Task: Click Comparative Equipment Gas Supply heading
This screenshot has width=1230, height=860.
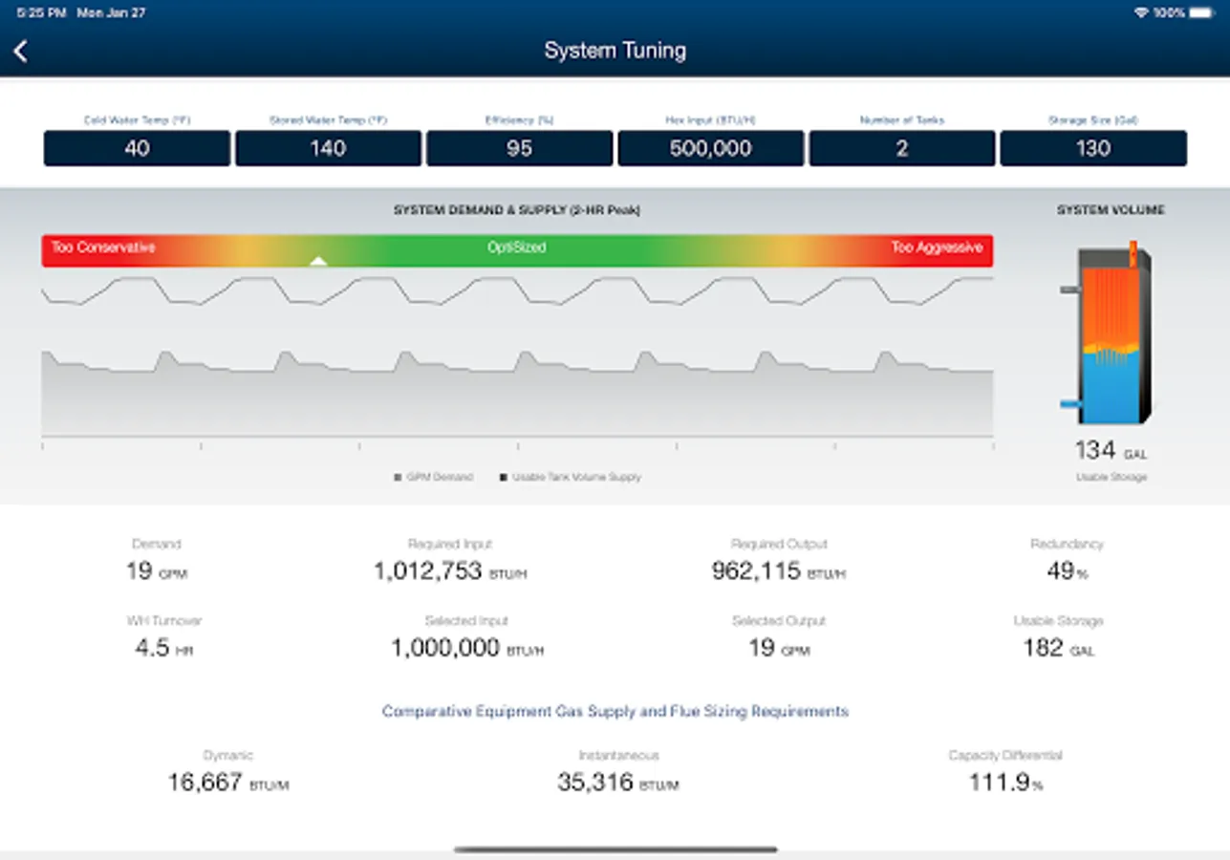Action: (x=615, y=711)
